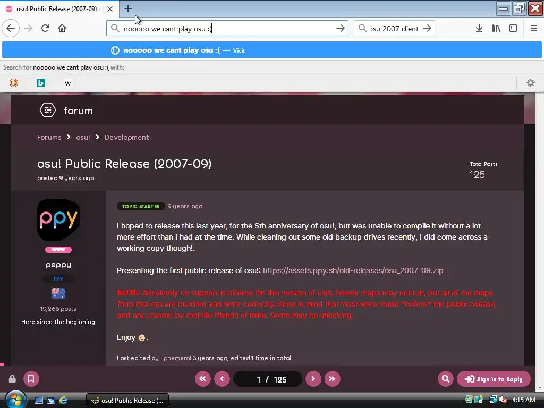Open the library bookmarks icon

tap(496, 28)
